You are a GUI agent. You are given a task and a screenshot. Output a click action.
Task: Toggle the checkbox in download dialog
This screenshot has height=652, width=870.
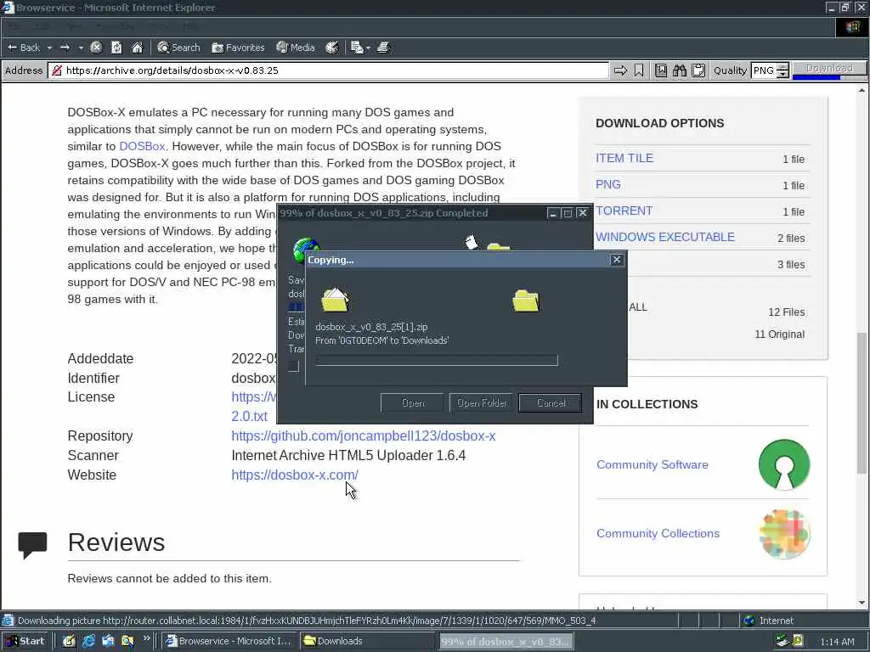[293, 366]
